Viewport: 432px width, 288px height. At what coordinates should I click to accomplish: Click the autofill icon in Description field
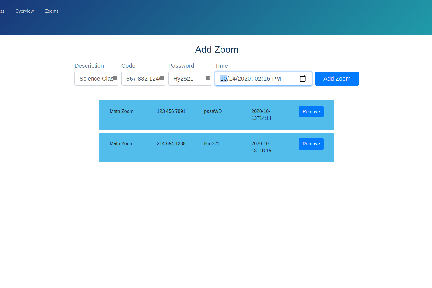pos(115,78)
